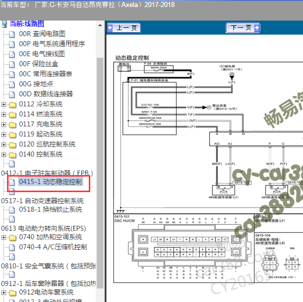Select 0120 巡航控制系统 tree label
The width and height of the screenshot is (303, 302).
(47, 144)
